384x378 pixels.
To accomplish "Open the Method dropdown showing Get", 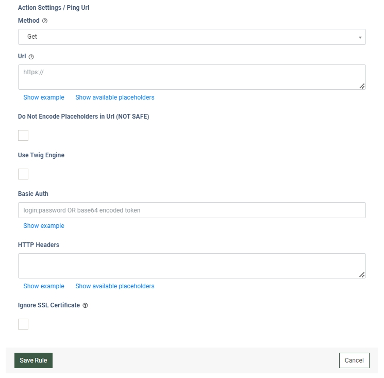I will point(191,37).
